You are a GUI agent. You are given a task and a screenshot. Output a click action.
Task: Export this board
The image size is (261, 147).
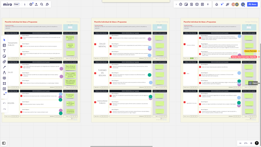pos(36,4)
